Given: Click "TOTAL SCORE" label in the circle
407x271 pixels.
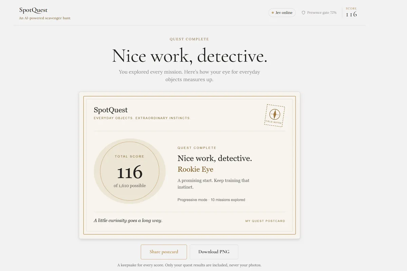Looking at the screenshot, I should (130, 157).
